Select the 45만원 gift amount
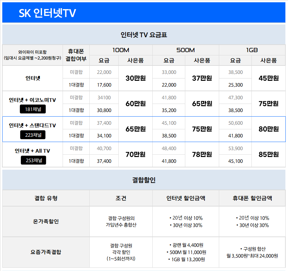288x271 pixels. point(268,78)
